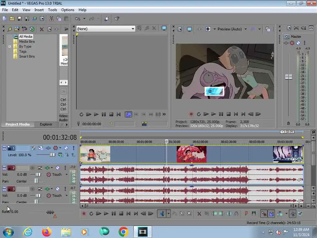
Task: Click Pause in the trimmer transport
Action: click(104, 115)
